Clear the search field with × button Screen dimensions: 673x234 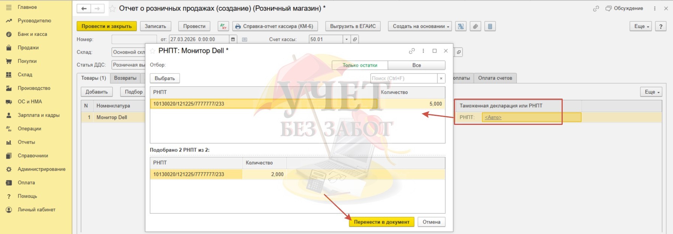point(441,78)
